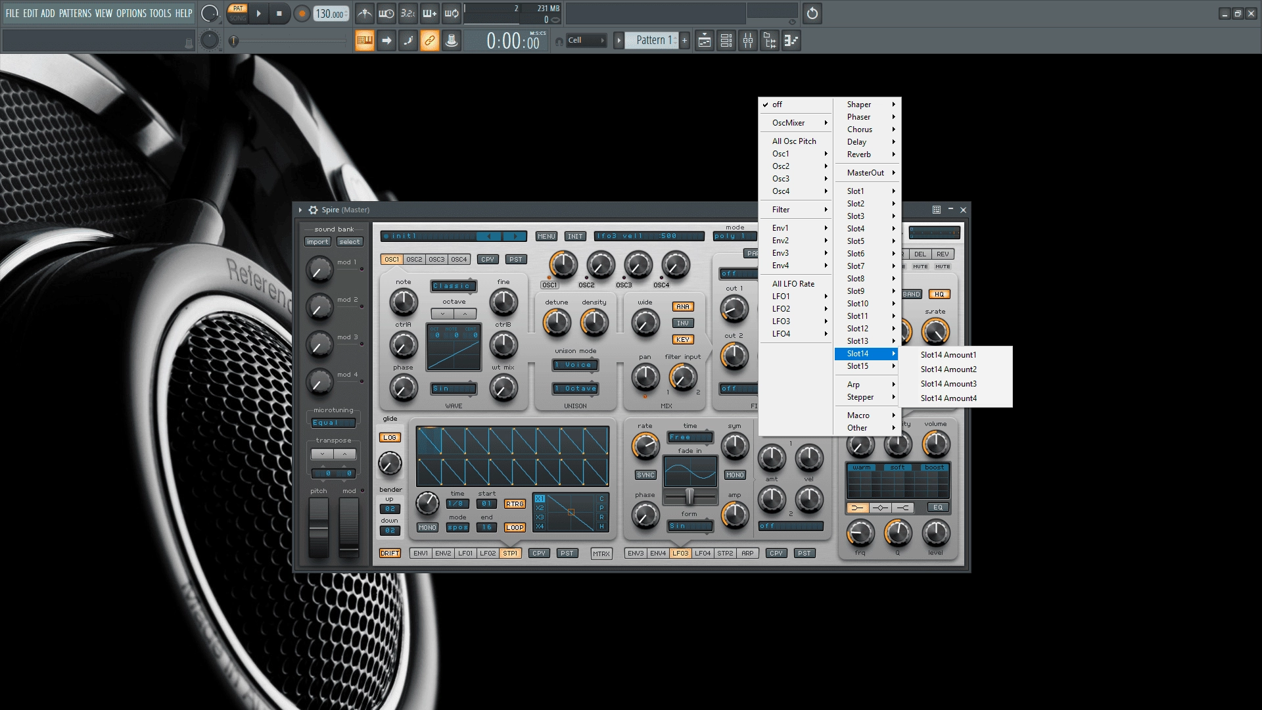Image resolution: width=1262 pixels, height=710 pixels.
Task: Toggle loop recording icon
Action: coord(452,13)
